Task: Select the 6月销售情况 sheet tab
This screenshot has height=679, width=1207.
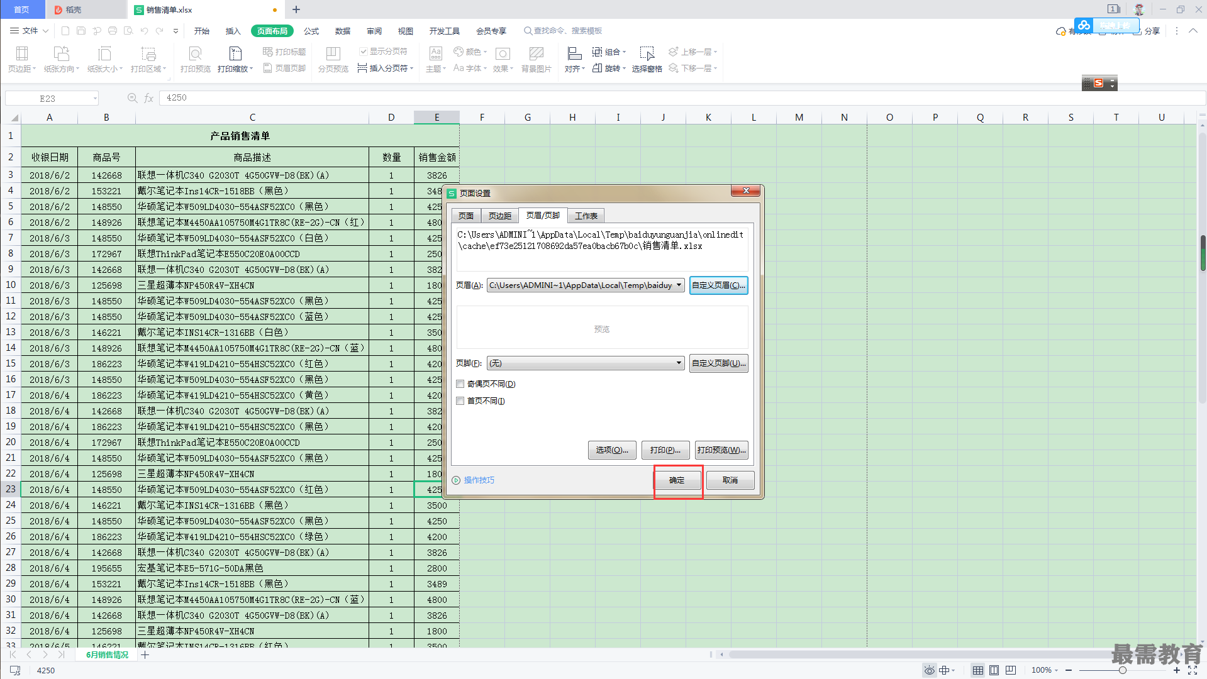Action: click(107, 654)
